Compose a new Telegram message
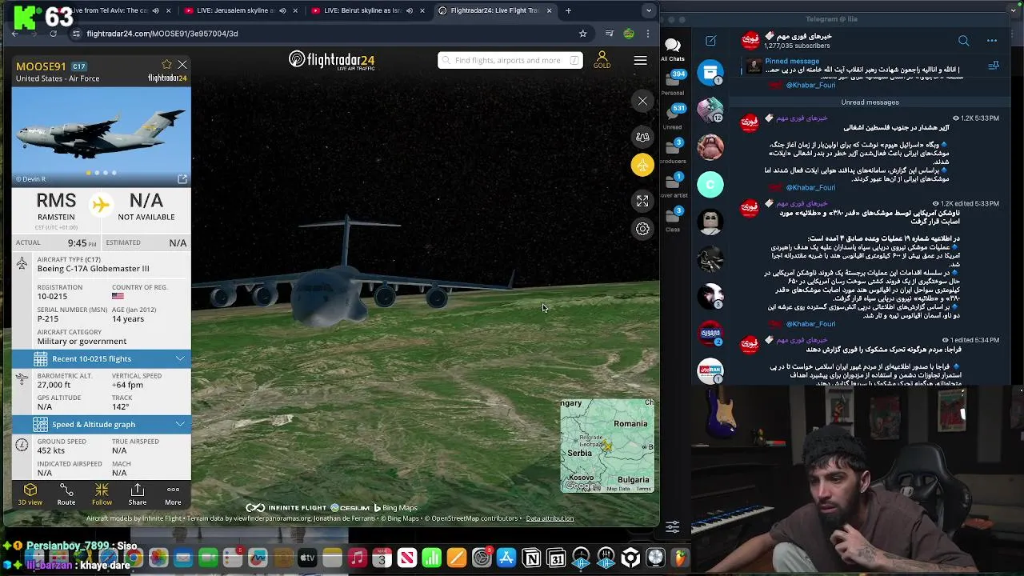1024x576 pixels. coord(710,41)
